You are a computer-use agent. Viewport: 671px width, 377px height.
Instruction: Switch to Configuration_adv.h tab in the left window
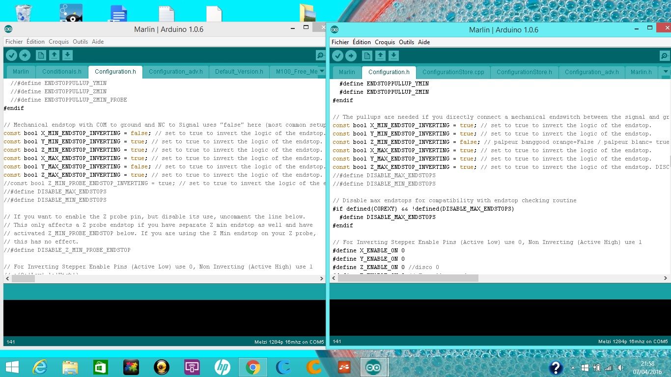pyautogui.click(x=176, y=72)
